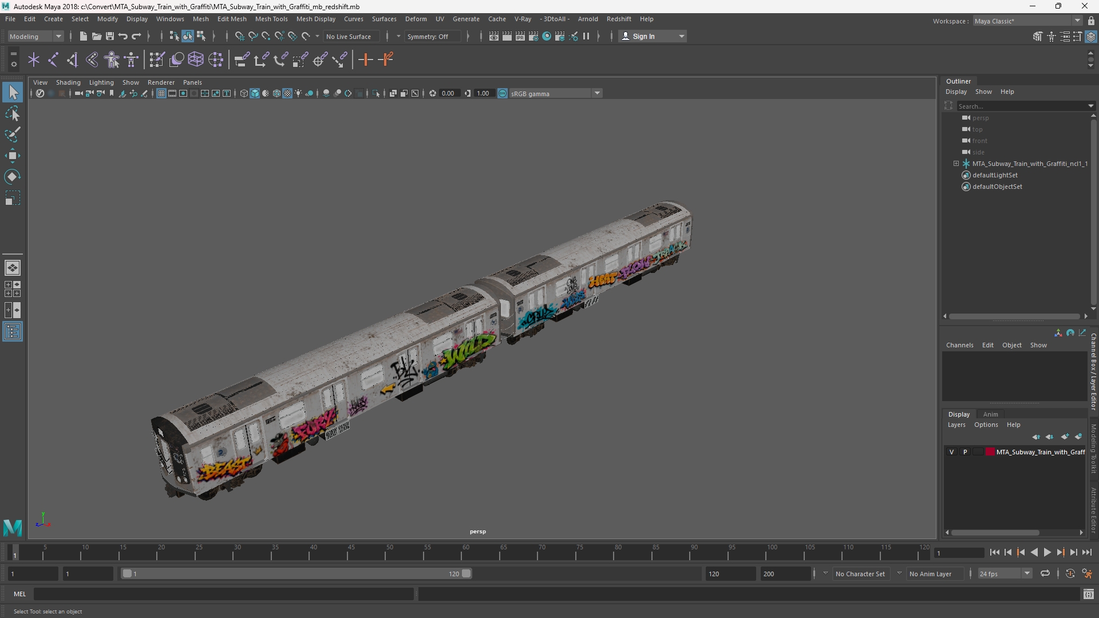Click the current frame input field
The height and width of the screenshot is (618, 1099).
click(x=959, y=553)
